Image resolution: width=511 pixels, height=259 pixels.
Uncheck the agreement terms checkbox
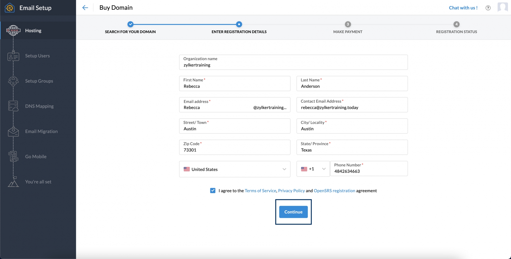point(213,191)
